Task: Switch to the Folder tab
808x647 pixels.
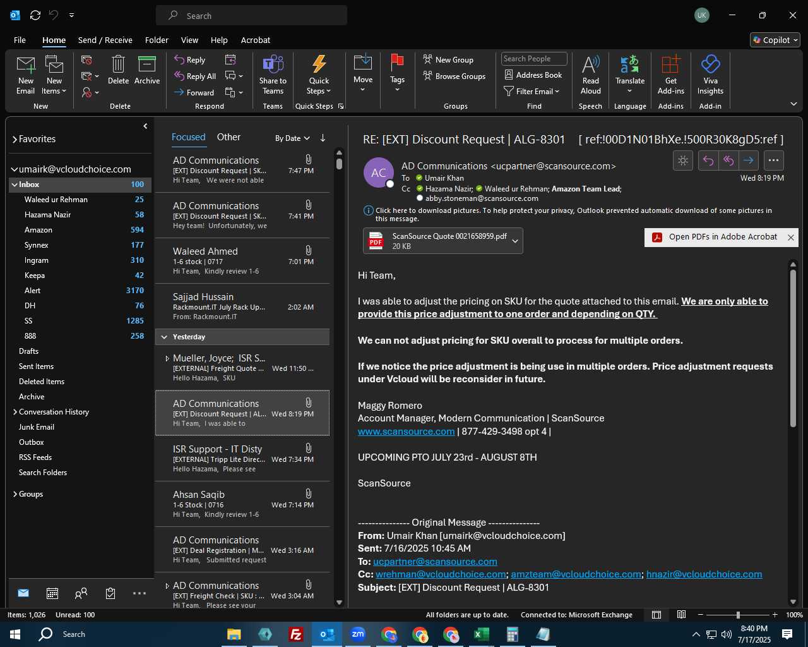Action: [157, 40]
